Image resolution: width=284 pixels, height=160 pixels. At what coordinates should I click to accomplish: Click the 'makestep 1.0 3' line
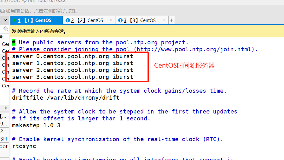(36, 125)
